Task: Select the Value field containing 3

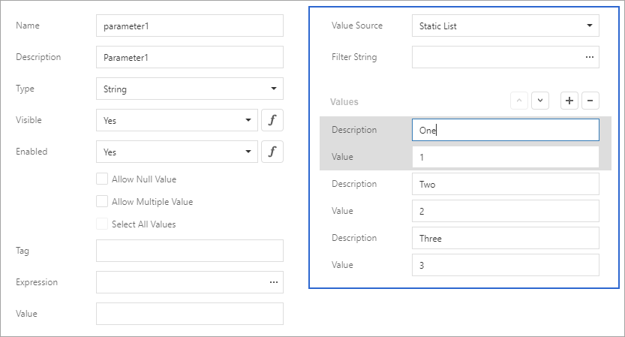Action: [505, 265]
